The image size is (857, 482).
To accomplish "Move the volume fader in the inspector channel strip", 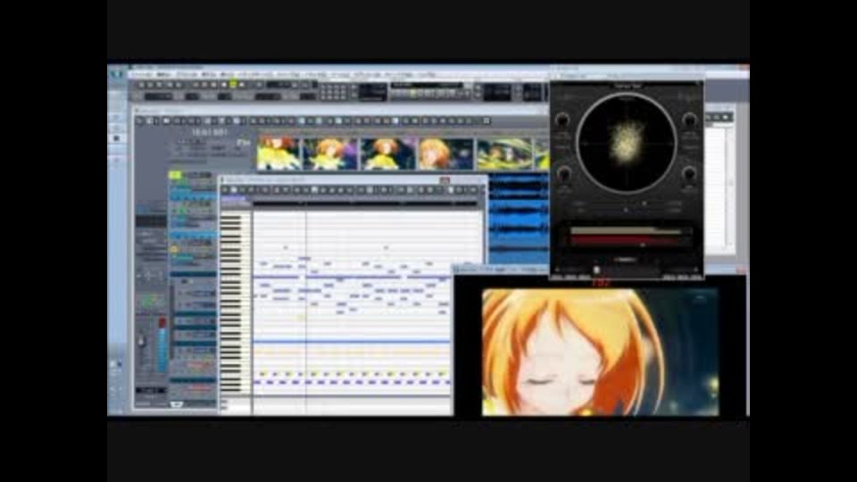I will (x=142, y=342).
